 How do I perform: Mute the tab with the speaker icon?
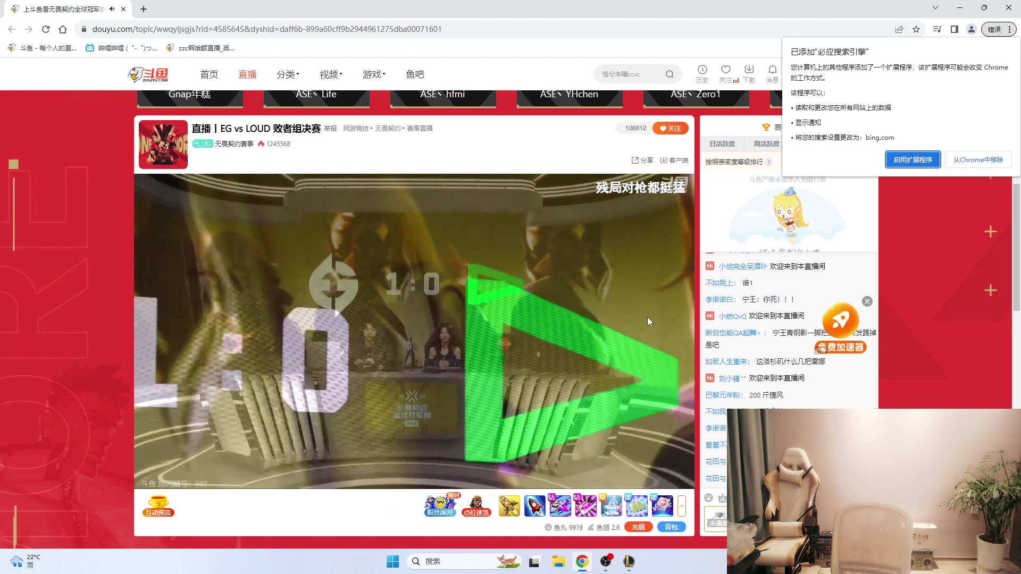coord(112,9)
